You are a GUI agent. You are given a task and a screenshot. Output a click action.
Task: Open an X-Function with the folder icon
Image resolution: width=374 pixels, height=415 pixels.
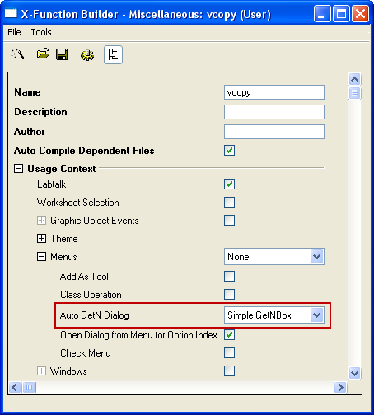[x=43, y=54]
